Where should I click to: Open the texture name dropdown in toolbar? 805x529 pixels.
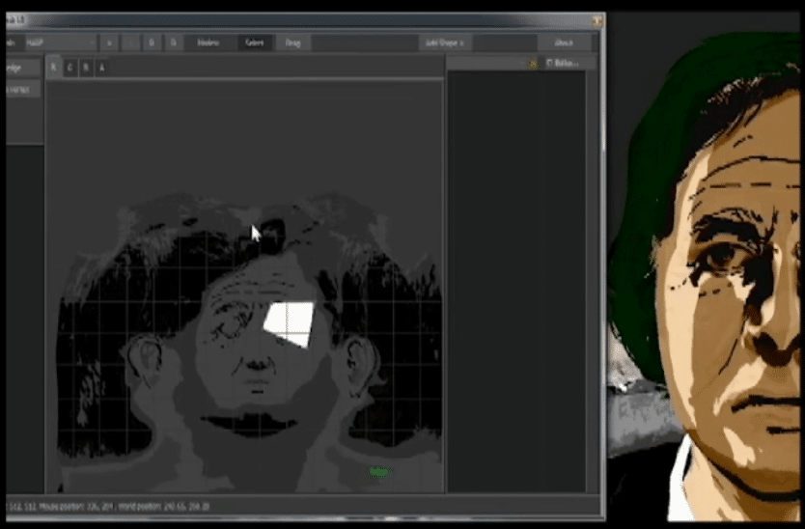click(x=58, y=42)
